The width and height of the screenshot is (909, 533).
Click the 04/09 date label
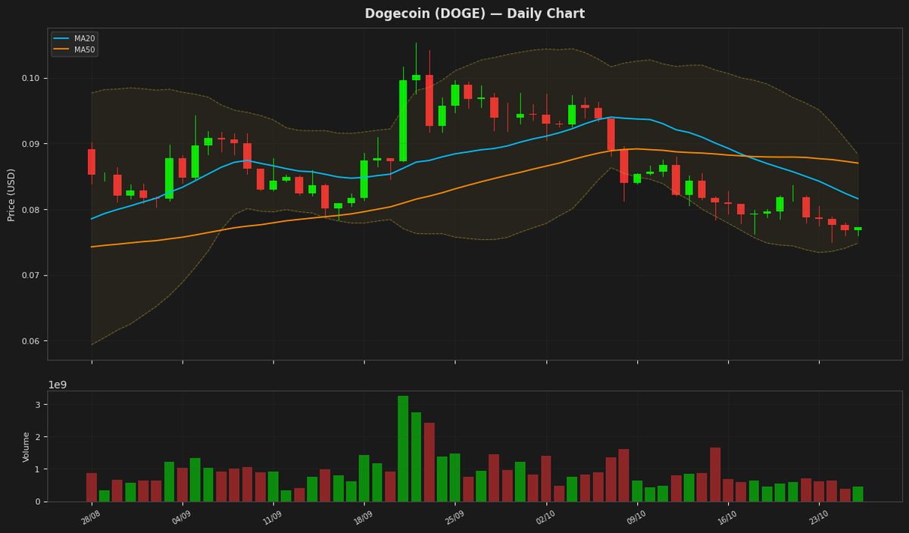point(181,516)
